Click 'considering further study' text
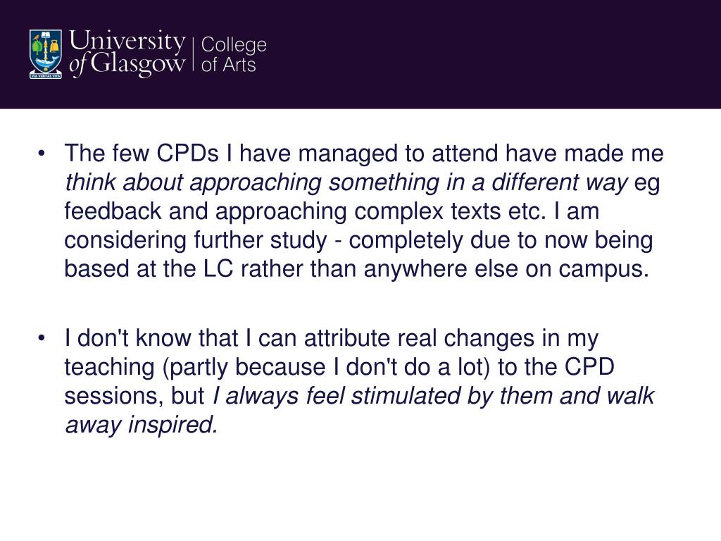This screenshot has width=721, height=541. (x=196, y=241)
